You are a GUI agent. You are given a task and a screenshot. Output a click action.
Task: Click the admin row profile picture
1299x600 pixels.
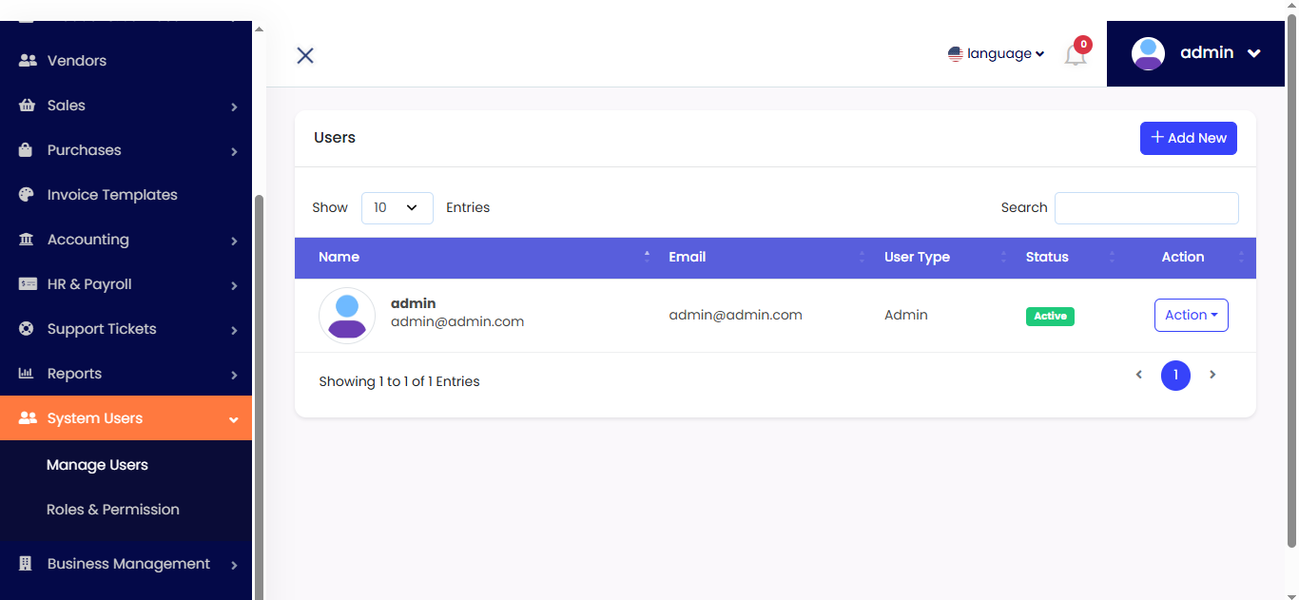tap(347, 316)
